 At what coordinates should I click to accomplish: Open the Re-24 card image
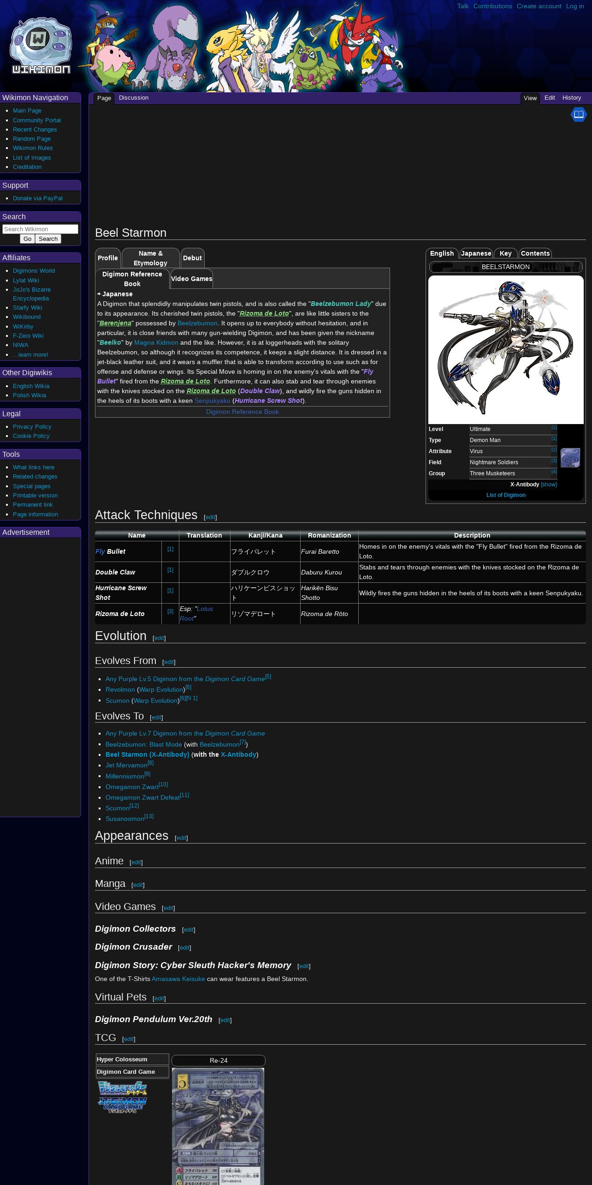(x=218, y=1126)
